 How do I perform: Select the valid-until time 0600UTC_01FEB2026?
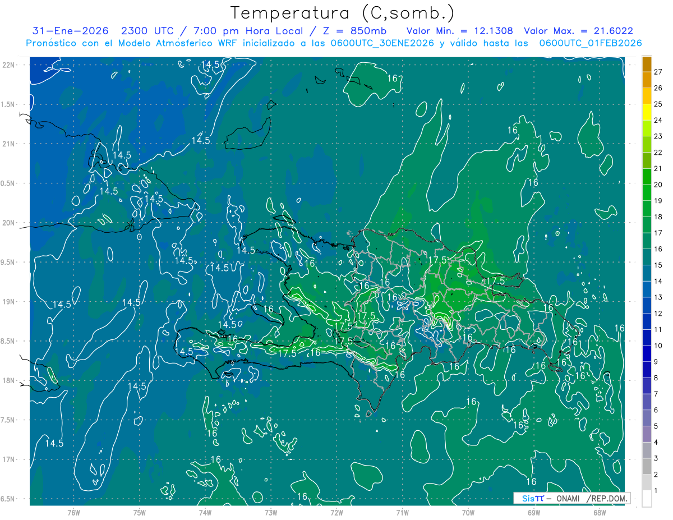coord(591,43)
